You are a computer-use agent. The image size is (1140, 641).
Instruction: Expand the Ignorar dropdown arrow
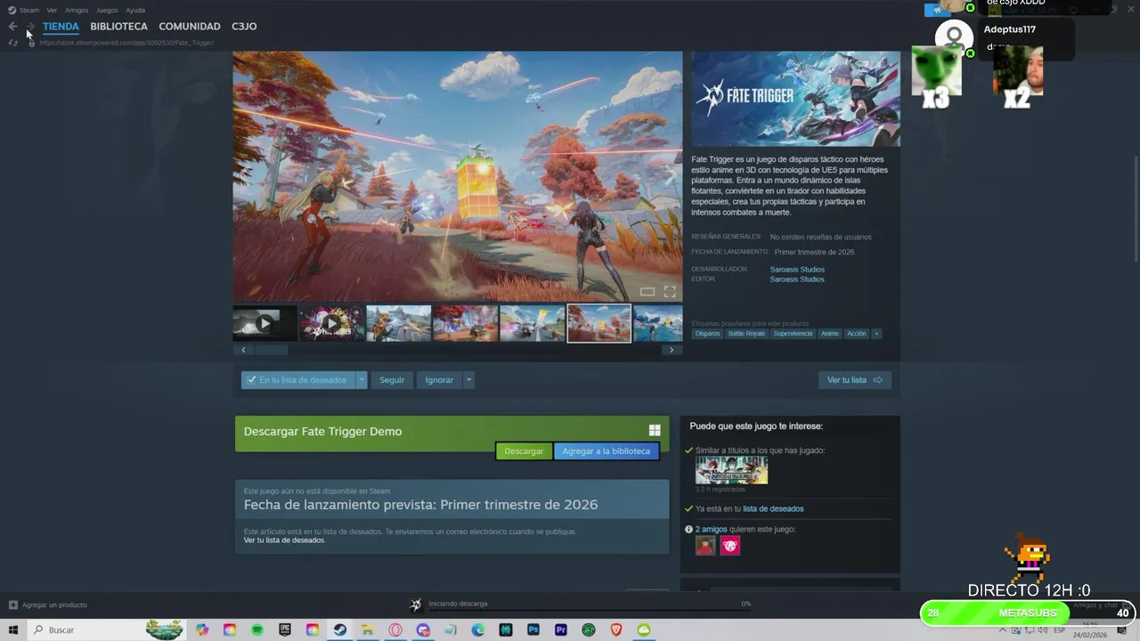[x=468, y=380]
